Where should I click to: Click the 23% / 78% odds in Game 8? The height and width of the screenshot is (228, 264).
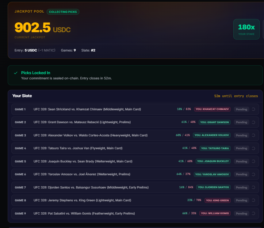point(194,200)
